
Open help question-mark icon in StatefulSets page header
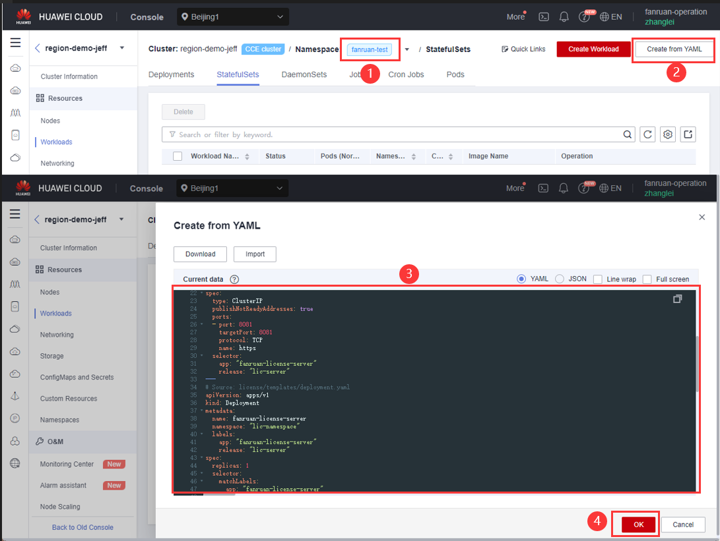[583, 17]
